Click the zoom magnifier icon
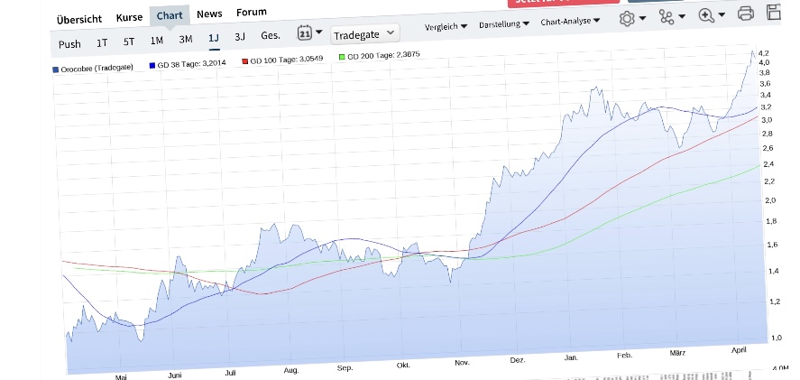Viewport: 800px width, 380px height. 706,15
